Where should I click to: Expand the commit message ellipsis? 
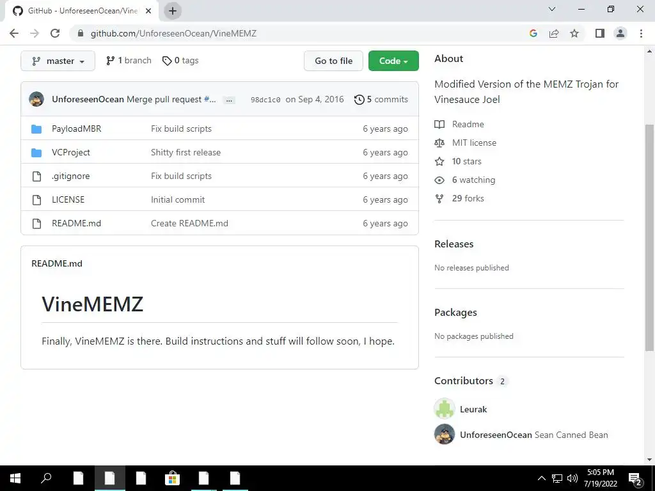(229, 100)
